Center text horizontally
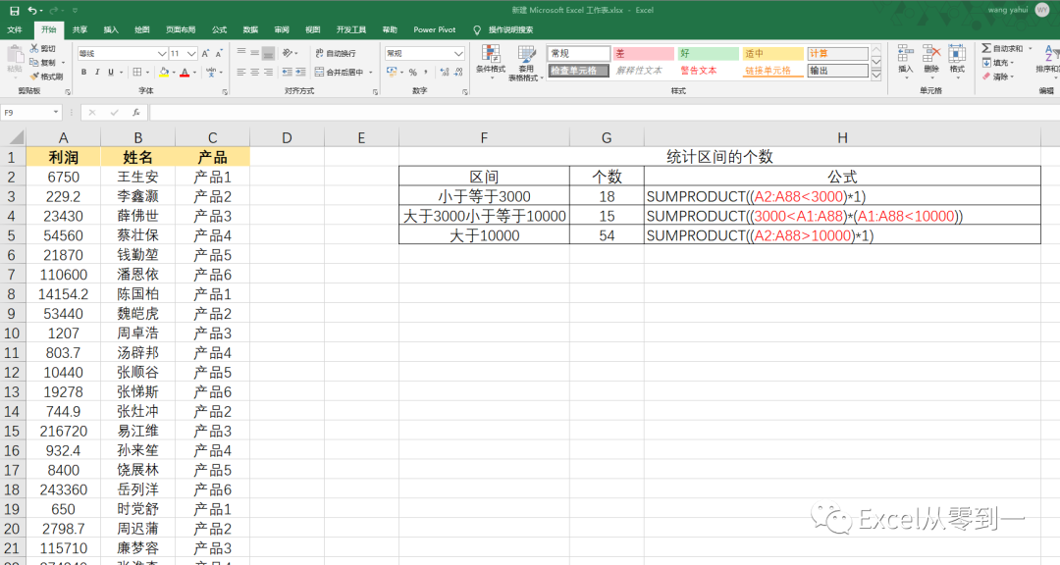This screenshot has height=565, width=1060. tap(255, 72)
